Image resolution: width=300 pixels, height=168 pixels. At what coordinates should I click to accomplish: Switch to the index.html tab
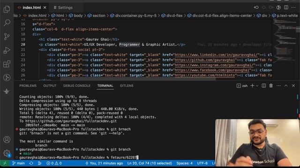pyautogui.click(x=31, y=7)
